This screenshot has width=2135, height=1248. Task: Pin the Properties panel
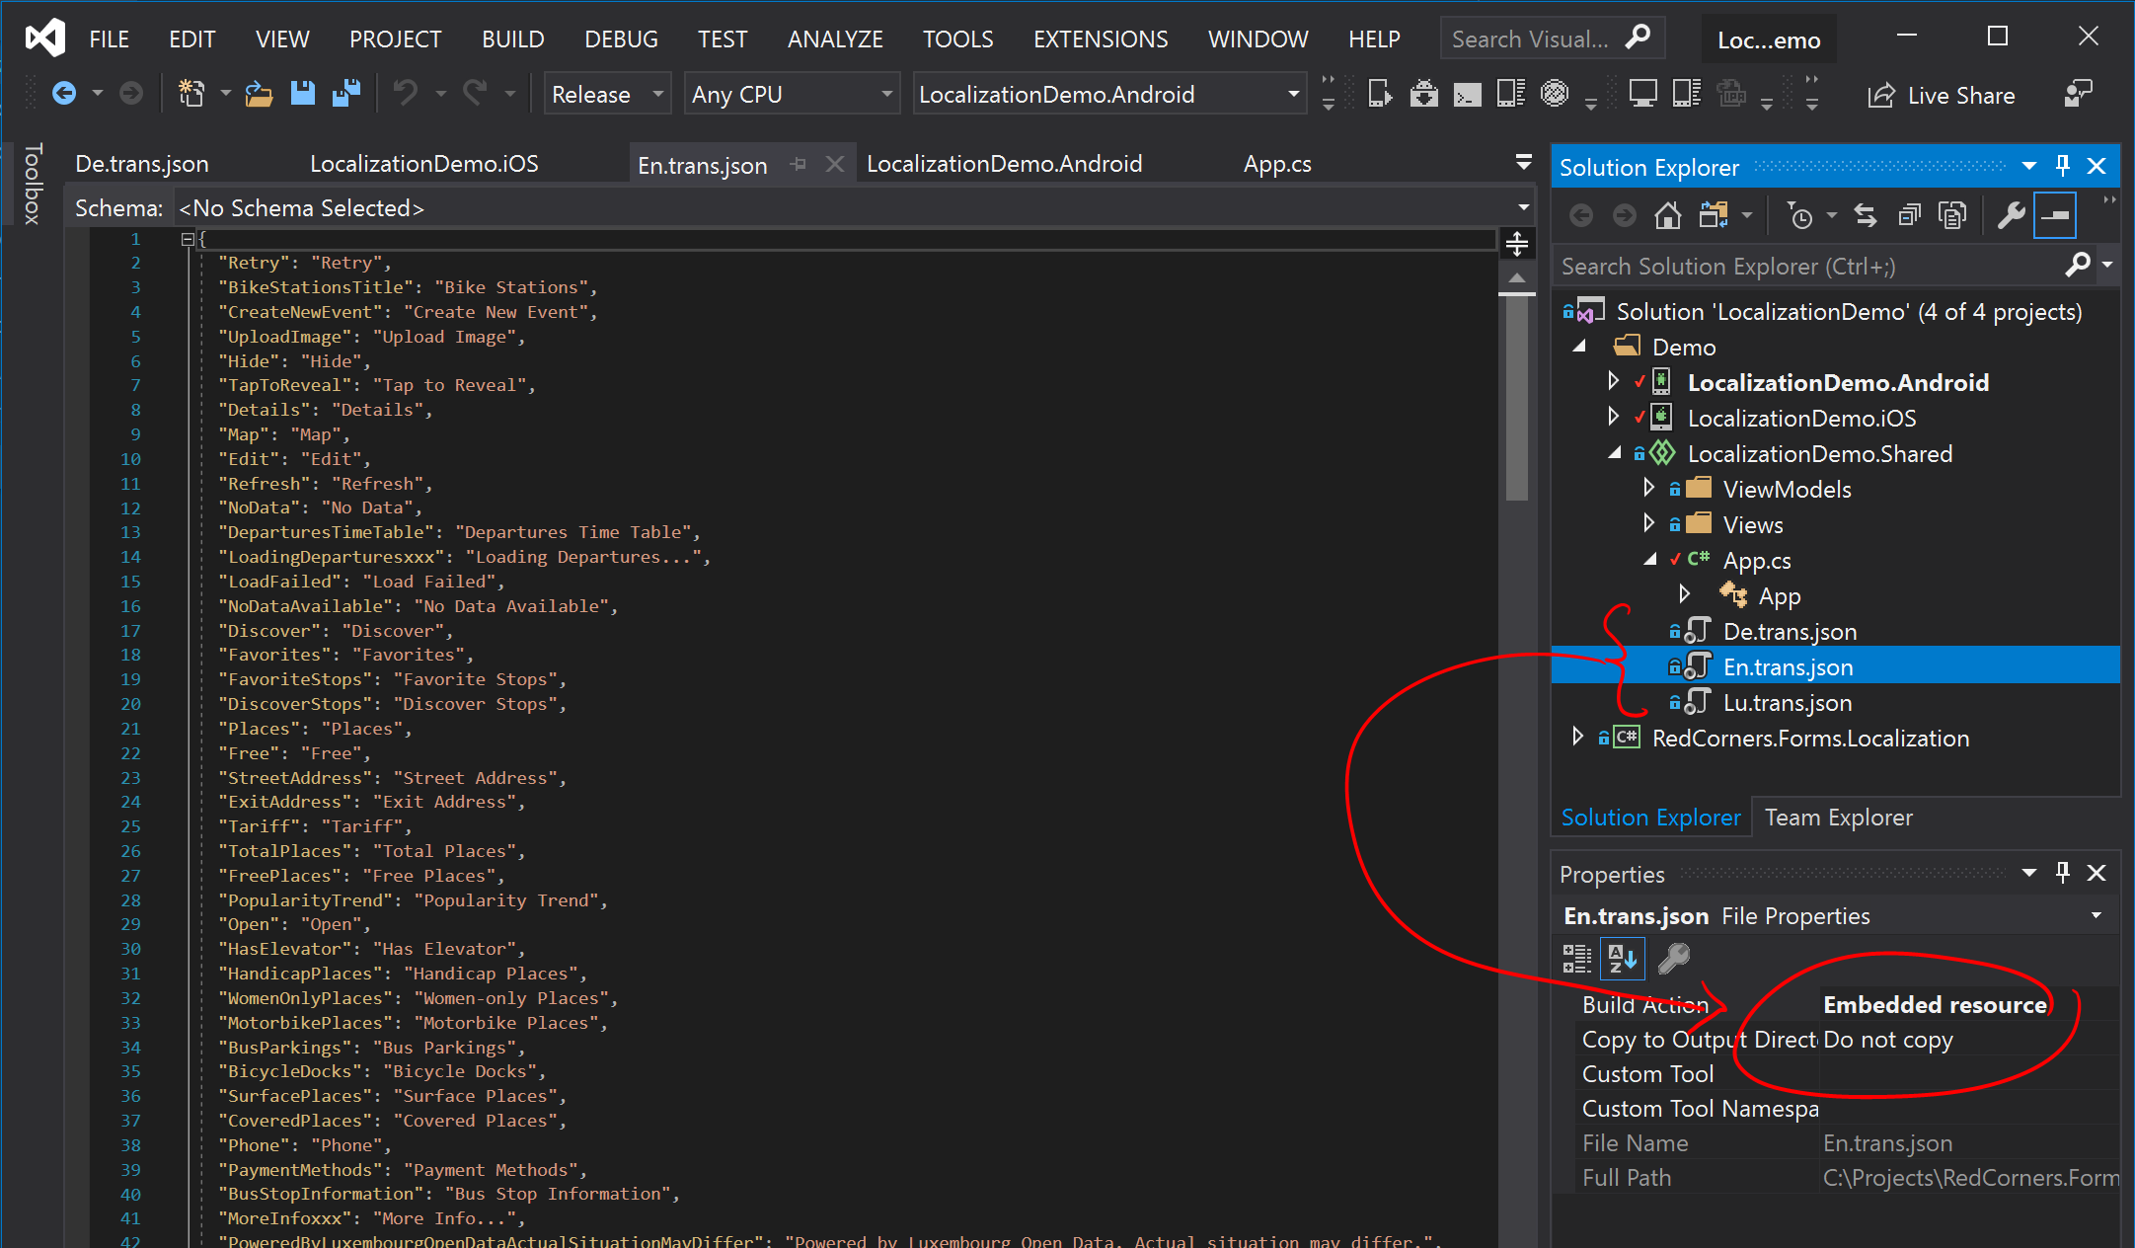tap(2062, 873)
